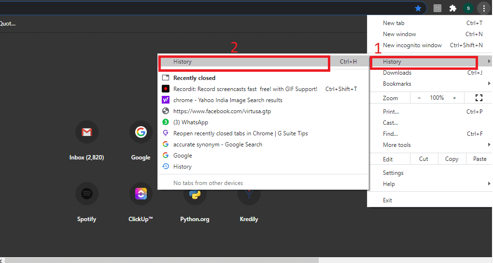
Task: Click the 100% zoom value
Action: [x=437, y=98]
